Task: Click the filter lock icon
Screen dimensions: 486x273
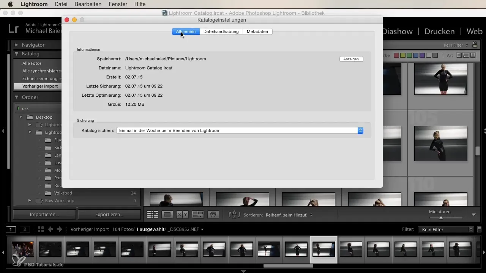Action: [x=475, y=45]
